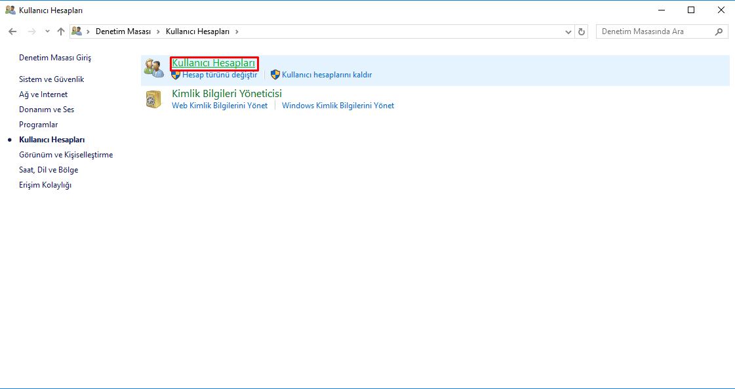Click the Back navigation arrow
Viewport: 735px width, 389px height.
point(12,31)
